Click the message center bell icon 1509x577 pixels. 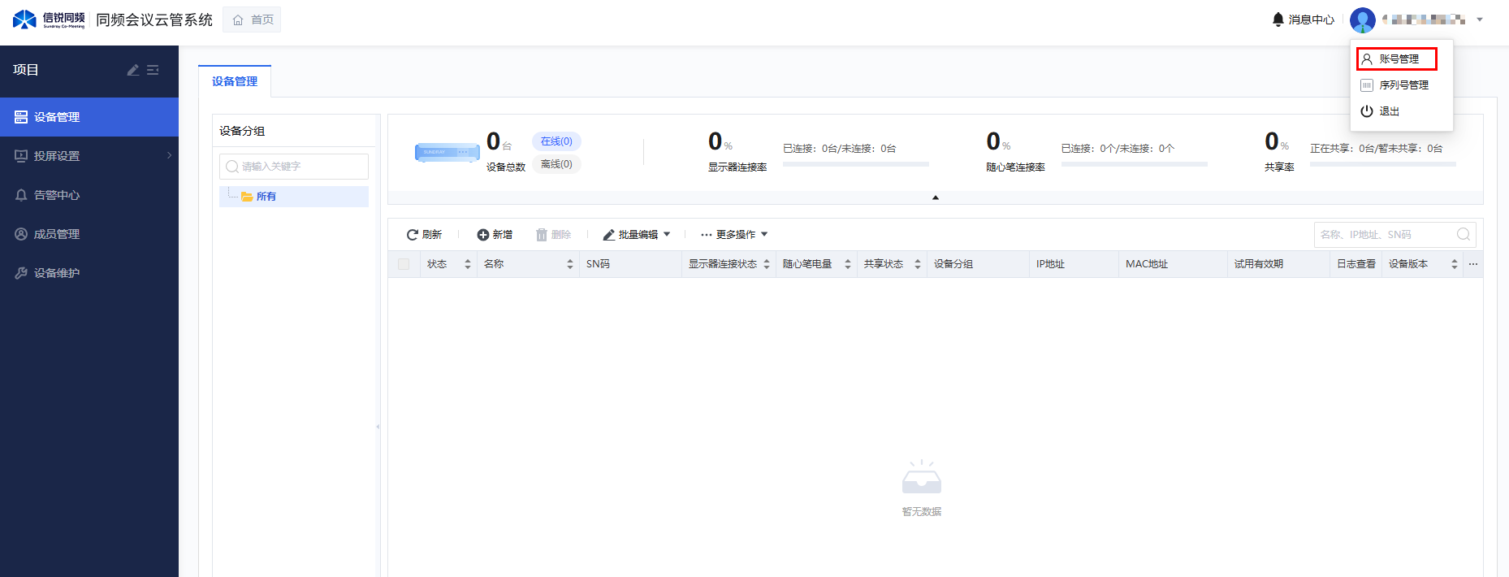click(x=1278, y=20)
